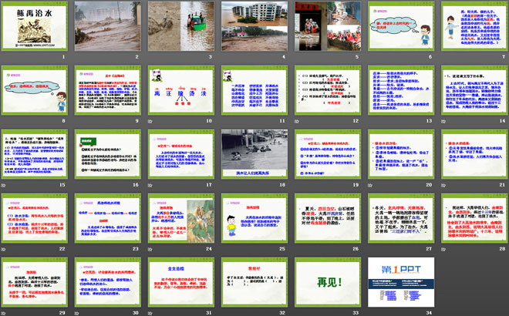Select slide 11 word list thumbnail
Image resolution: width=509 pixels, height=316 pixels.
254,90
